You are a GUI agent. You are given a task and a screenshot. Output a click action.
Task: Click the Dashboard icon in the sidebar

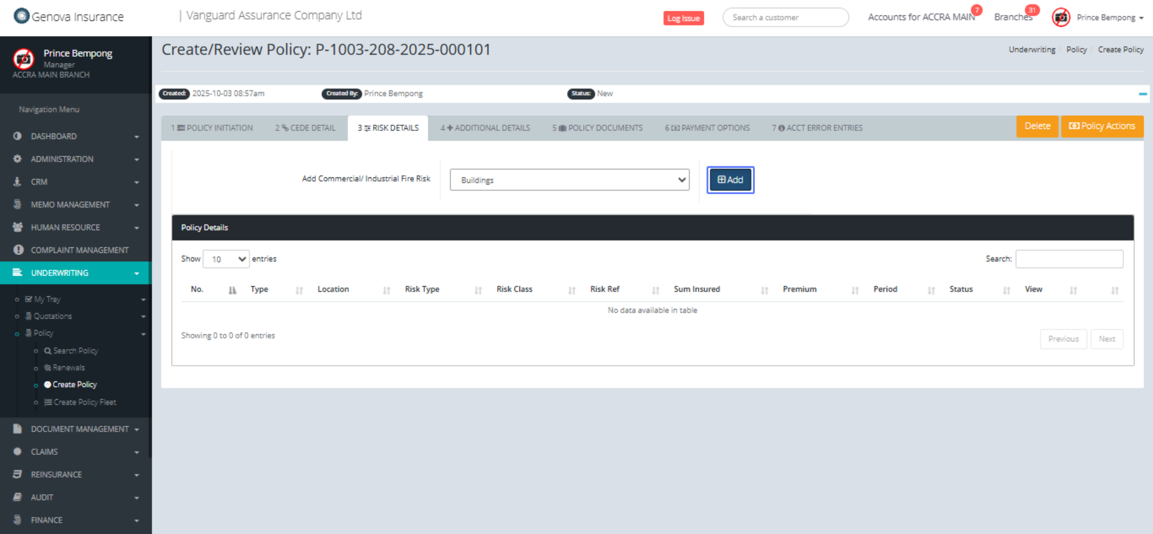[x=17, y=136]
